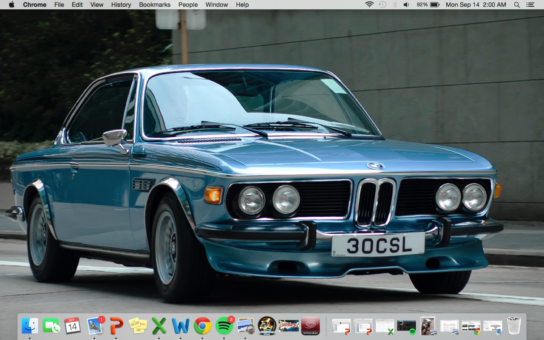Open the Apple menu

(11, 5)
